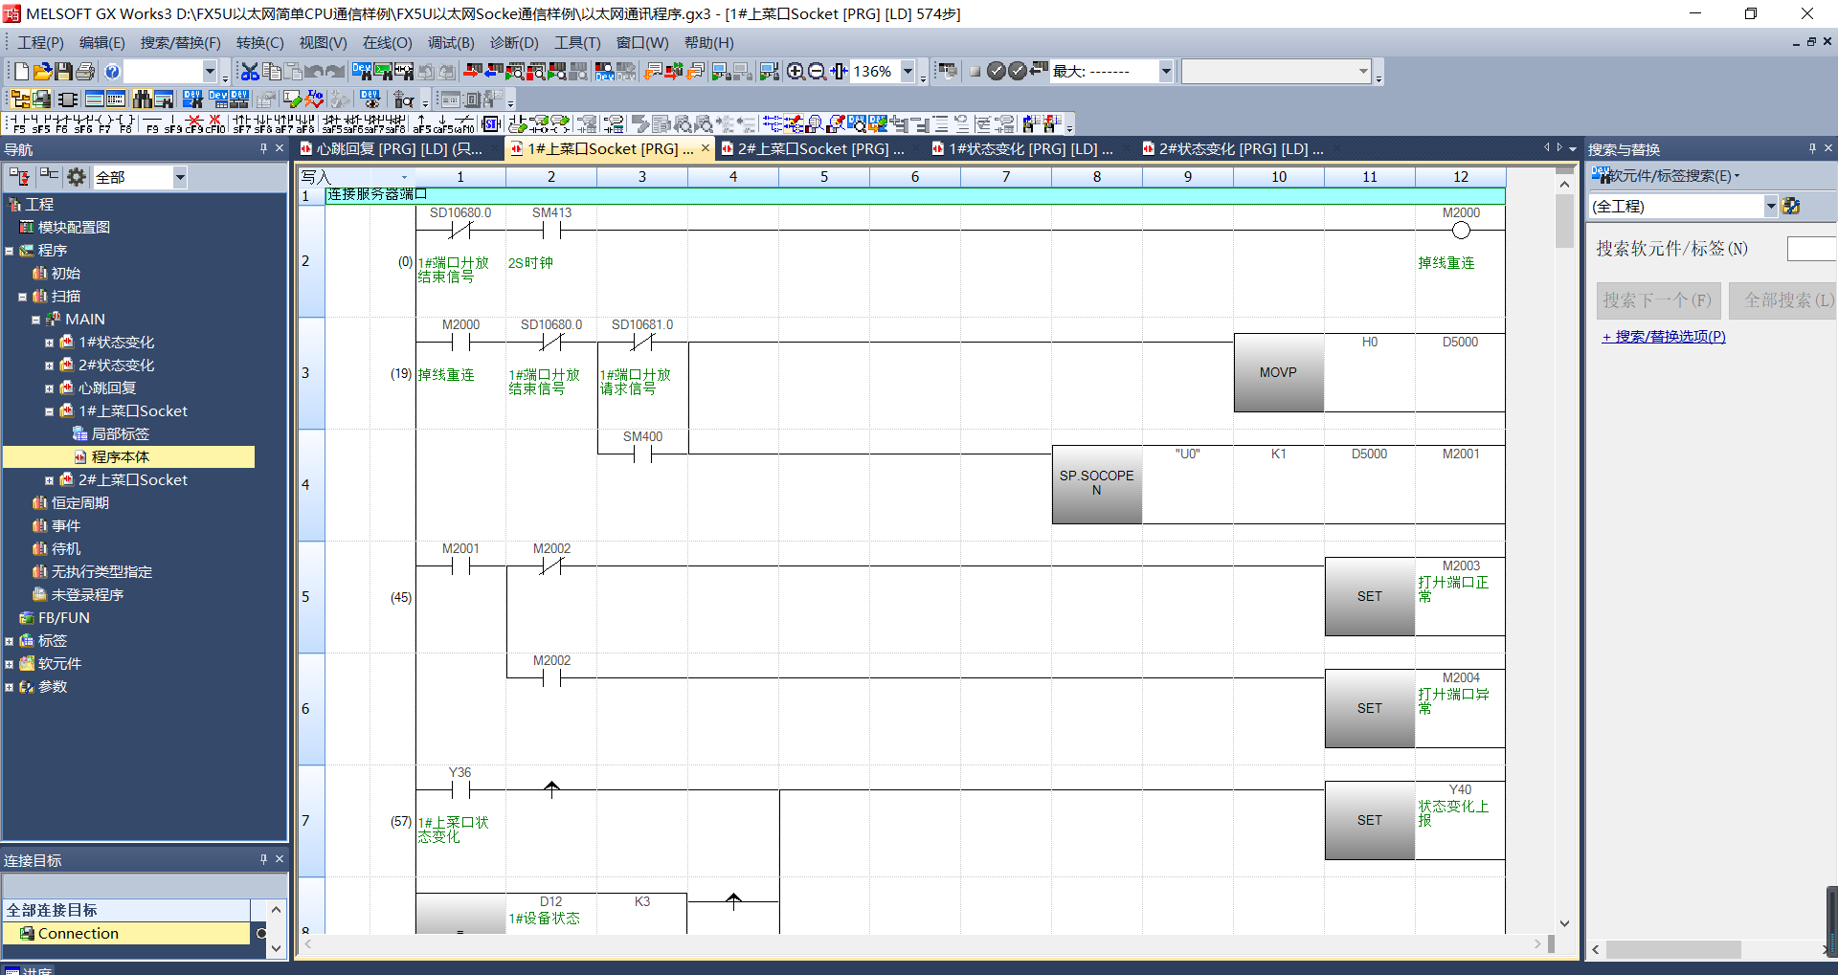Click the blue Help question mark icon

pyautogui.click(x=112, y=72)
